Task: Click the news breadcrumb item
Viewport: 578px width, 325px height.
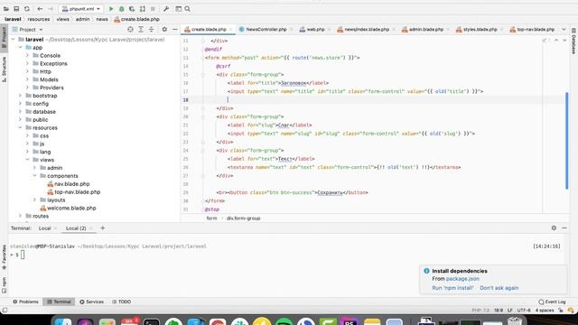Action: (102, 19)
